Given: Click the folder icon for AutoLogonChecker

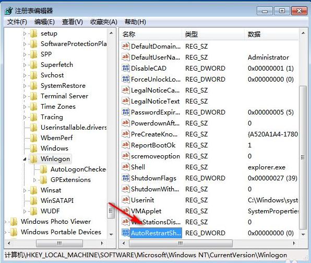Looking at the screenshot, I should [43, 169].
